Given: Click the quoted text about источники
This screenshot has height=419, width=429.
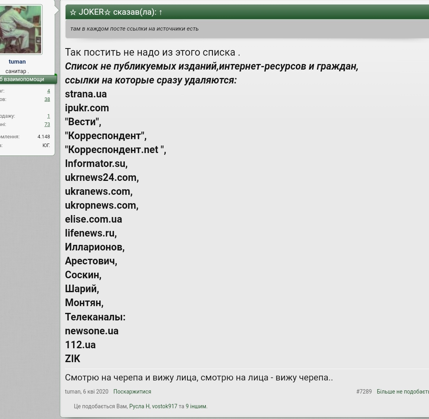Looking at the screenshot, I should [x=134, y=29].
